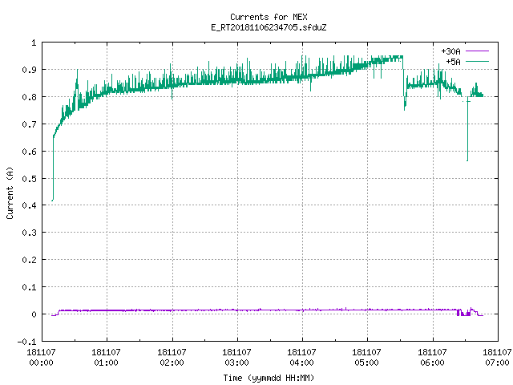Click the x-axis time label 05:00
The width and height of the screenshot is (513, 385).
point(366,363)
